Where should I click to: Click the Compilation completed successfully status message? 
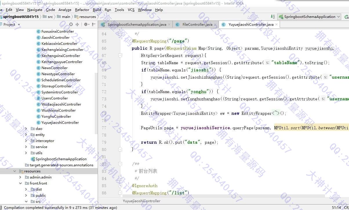tap(61, 207)
